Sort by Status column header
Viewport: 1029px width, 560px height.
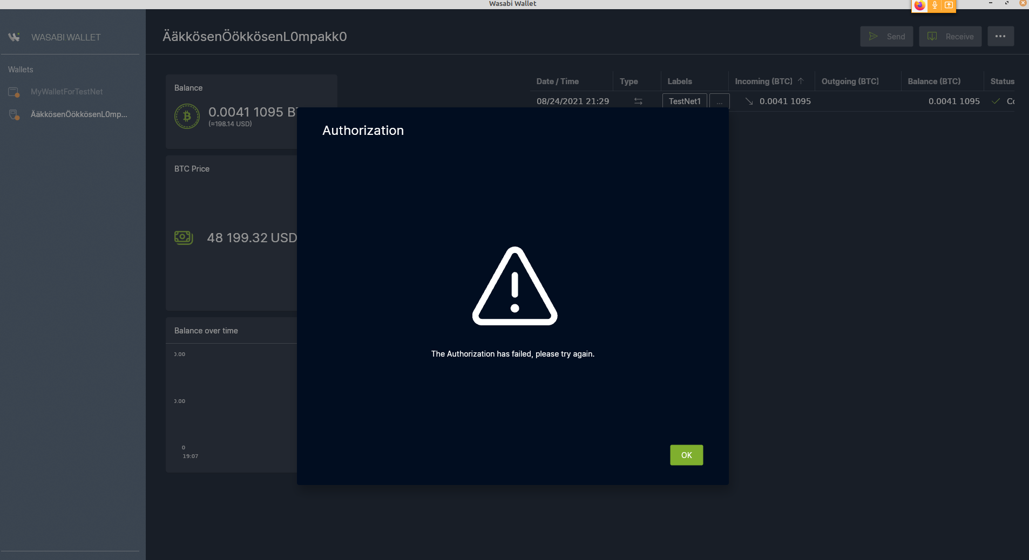click(x=1002, y=81)
